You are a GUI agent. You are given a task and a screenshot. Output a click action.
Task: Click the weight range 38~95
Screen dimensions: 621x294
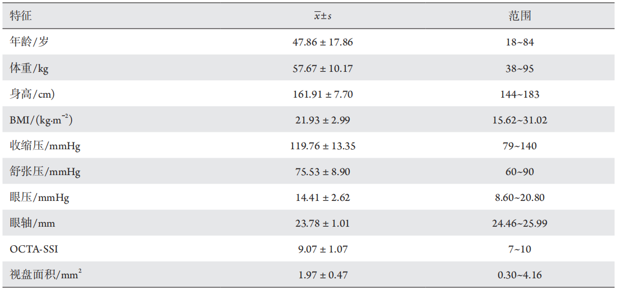[520, 68]
